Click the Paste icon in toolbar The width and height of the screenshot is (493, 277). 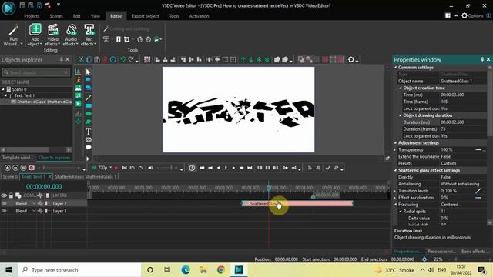(97, 60)
